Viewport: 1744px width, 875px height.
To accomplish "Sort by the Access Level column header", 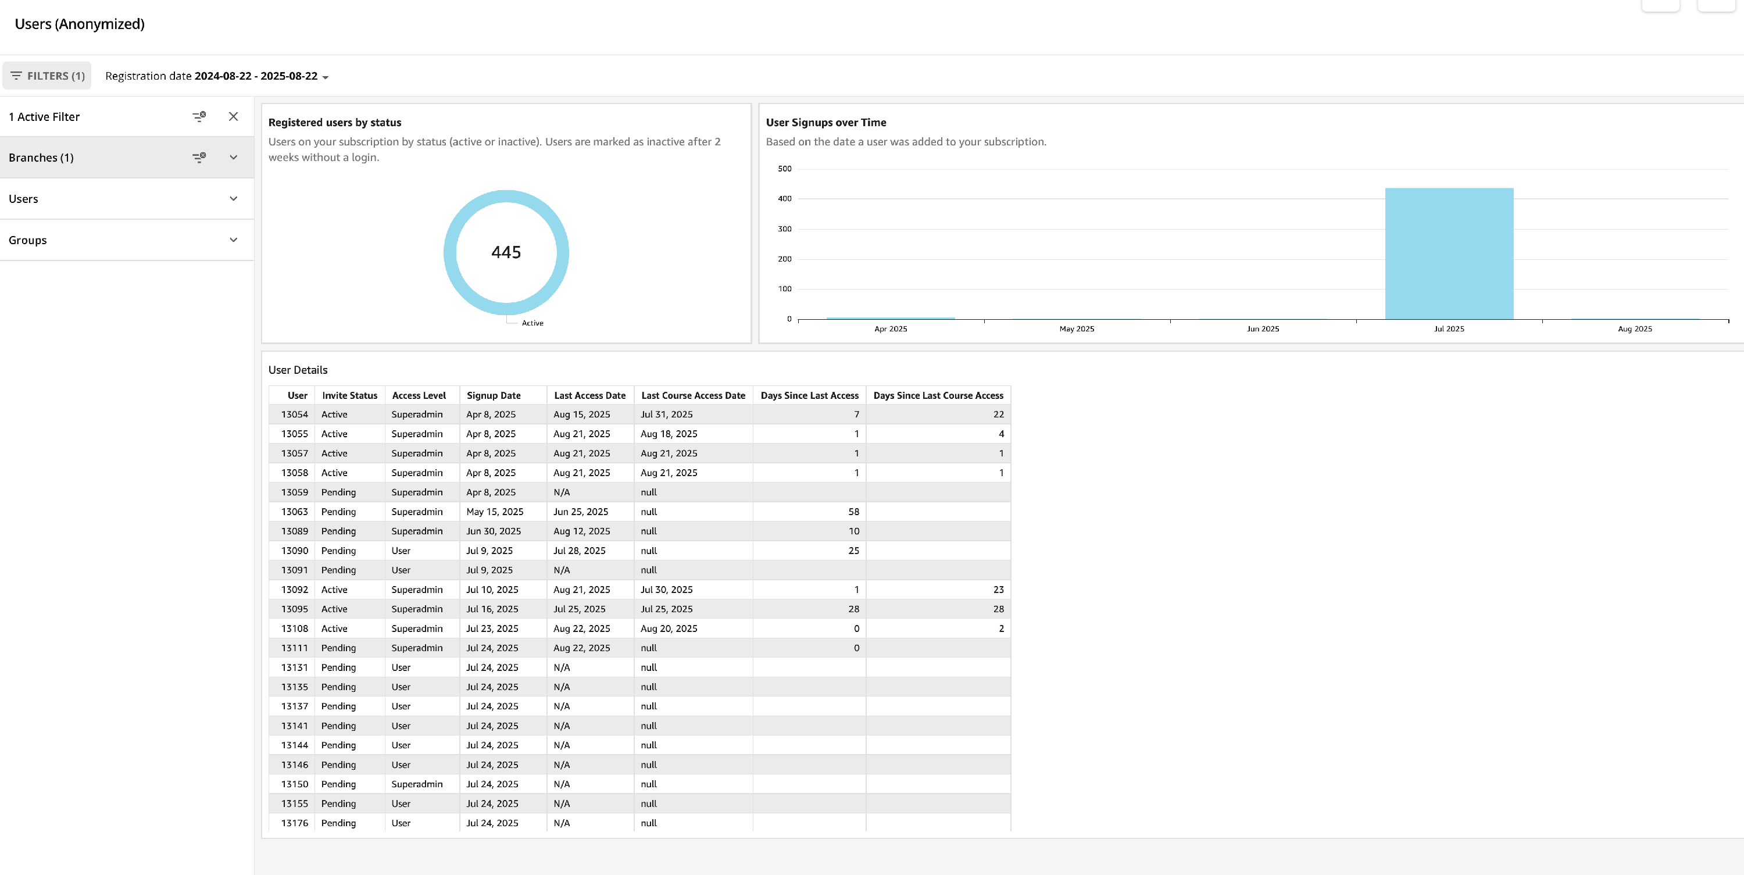I will (x=419, y=395).
